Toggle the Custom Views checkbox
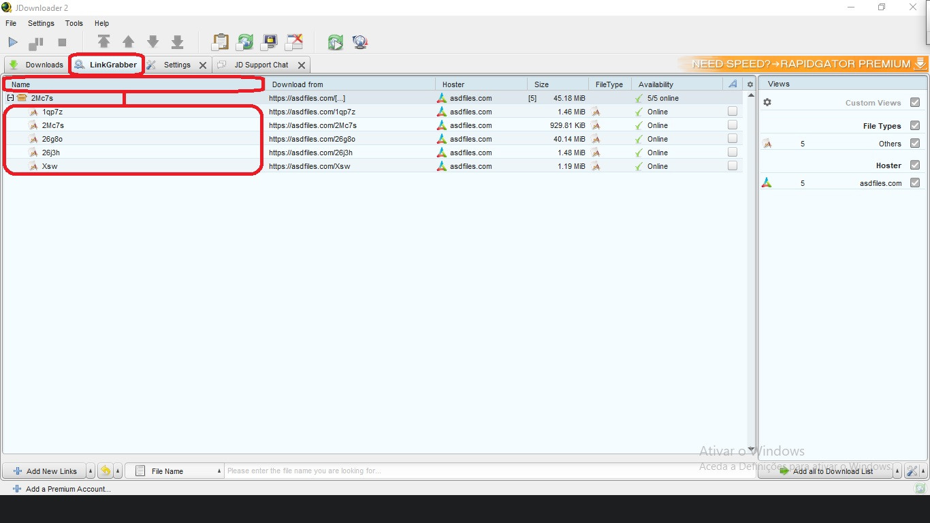 coord(915,102)
